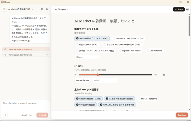Image resolution: width=191 pixels, height=121 pixels.
Task: Check 縦型ショート (9:16) option
Action: (87, 45)
